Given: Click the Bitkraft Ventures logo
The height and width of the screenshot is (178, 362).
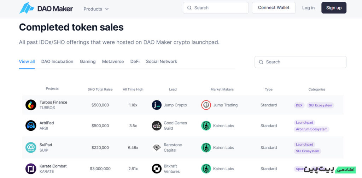Looking at the screenshot, I should click(157, 168).
